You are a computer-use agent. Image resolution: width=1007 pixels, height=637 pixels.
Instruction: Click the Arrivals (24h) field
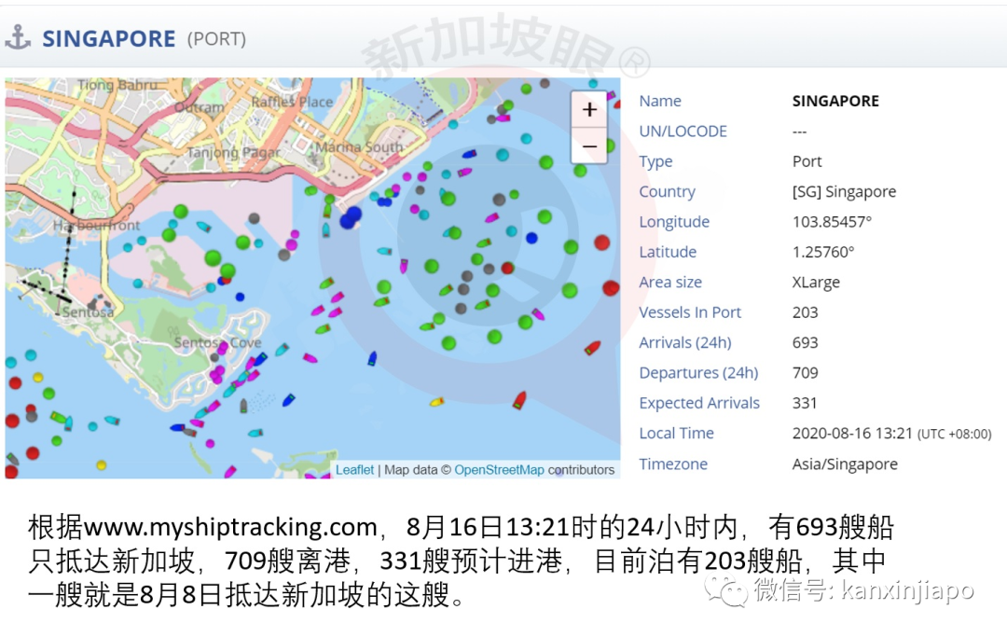[684, 342]
